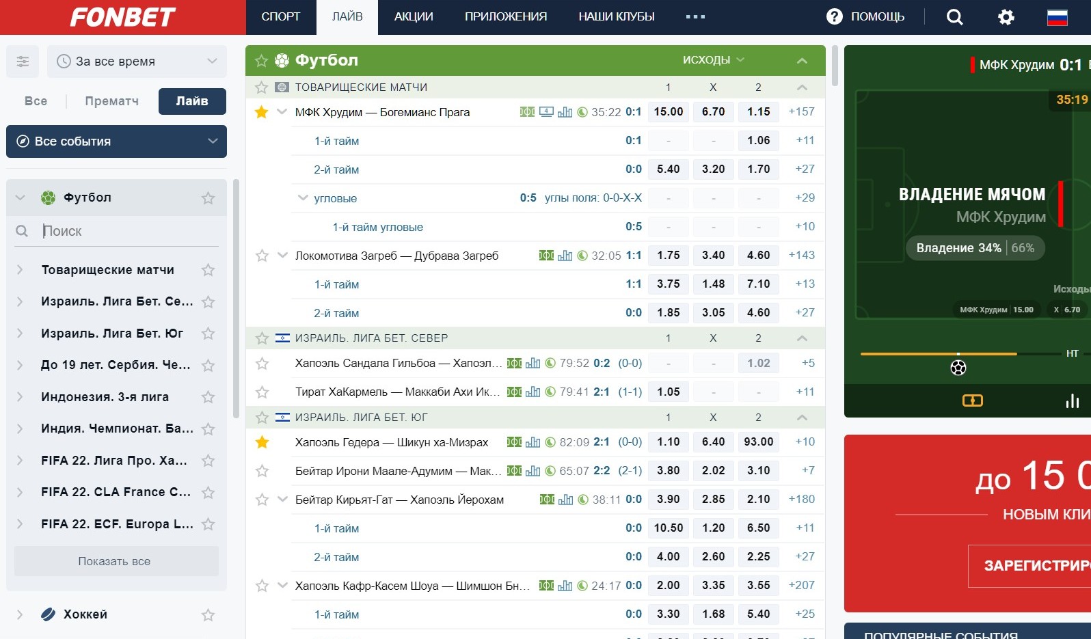Open the search magnifier in top bar
The width and height of the screenshot is (1091, 639).
(954, 17)
